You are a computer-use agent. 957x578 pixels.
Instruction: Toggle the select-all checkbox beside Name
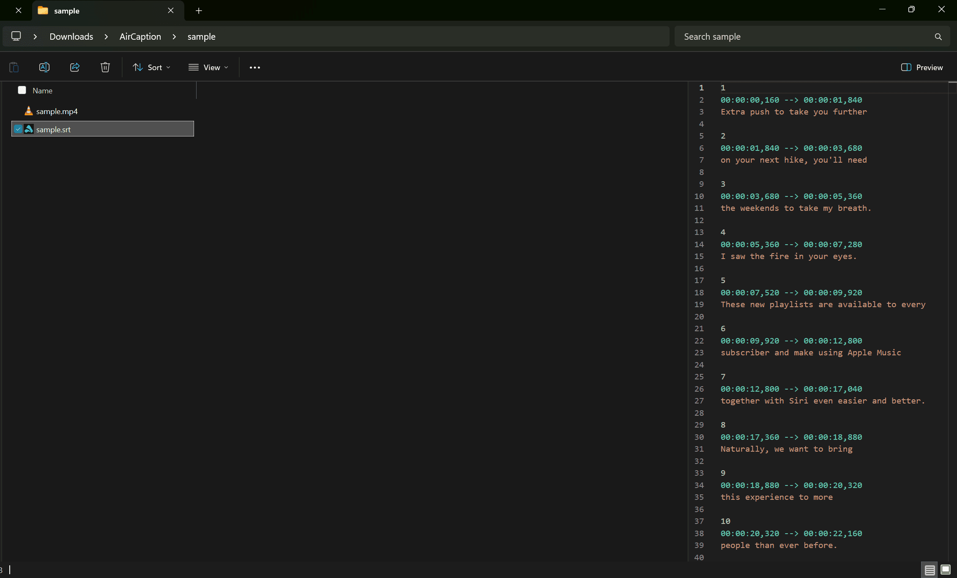tap(22, 90)
